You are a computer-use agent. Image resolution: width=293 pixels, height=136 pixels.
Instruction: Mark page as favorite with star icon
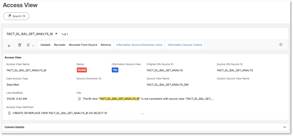click(x=281, y=44)
